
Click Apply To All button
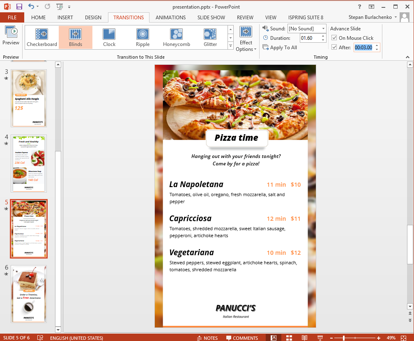280,48
